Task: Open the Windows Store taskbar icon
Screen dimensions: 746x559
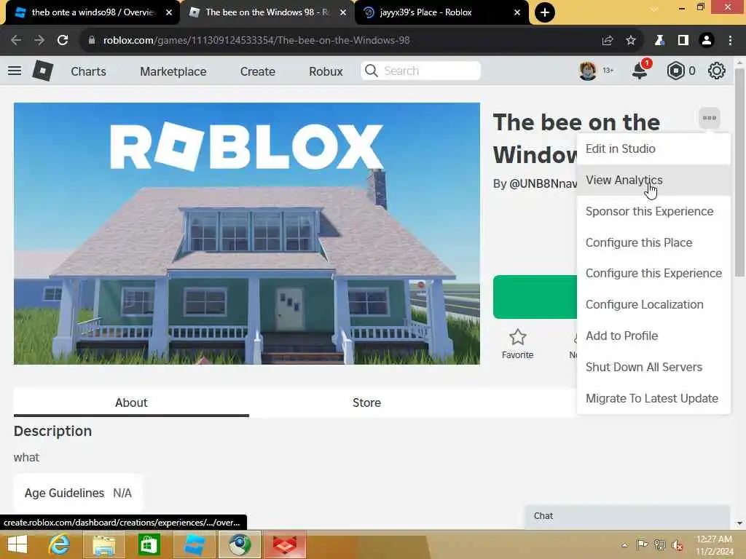Action: (149, 544)
